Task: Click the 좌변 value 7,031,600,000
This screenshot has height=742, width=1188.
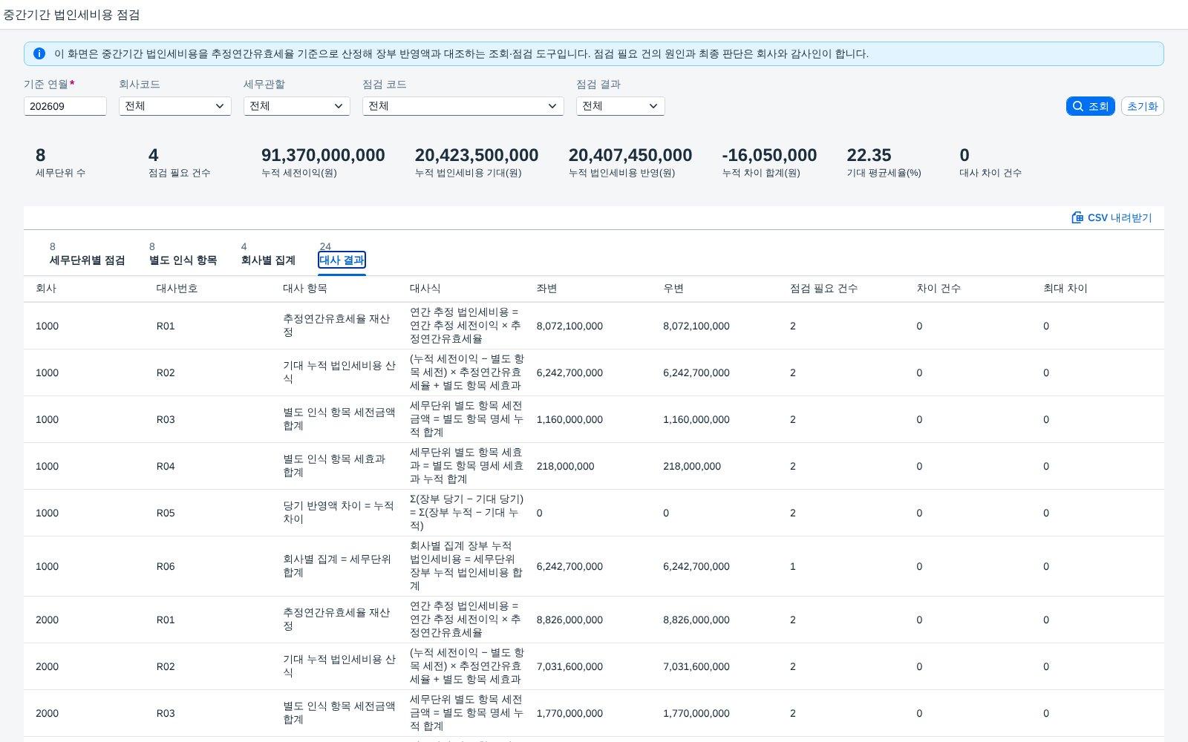Action: pos(569,666)
